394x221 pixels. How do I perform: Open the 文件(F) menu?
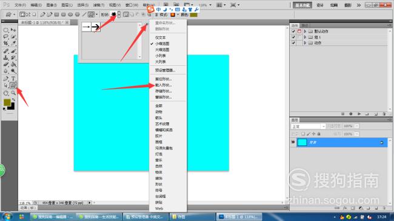pos(21,5)
